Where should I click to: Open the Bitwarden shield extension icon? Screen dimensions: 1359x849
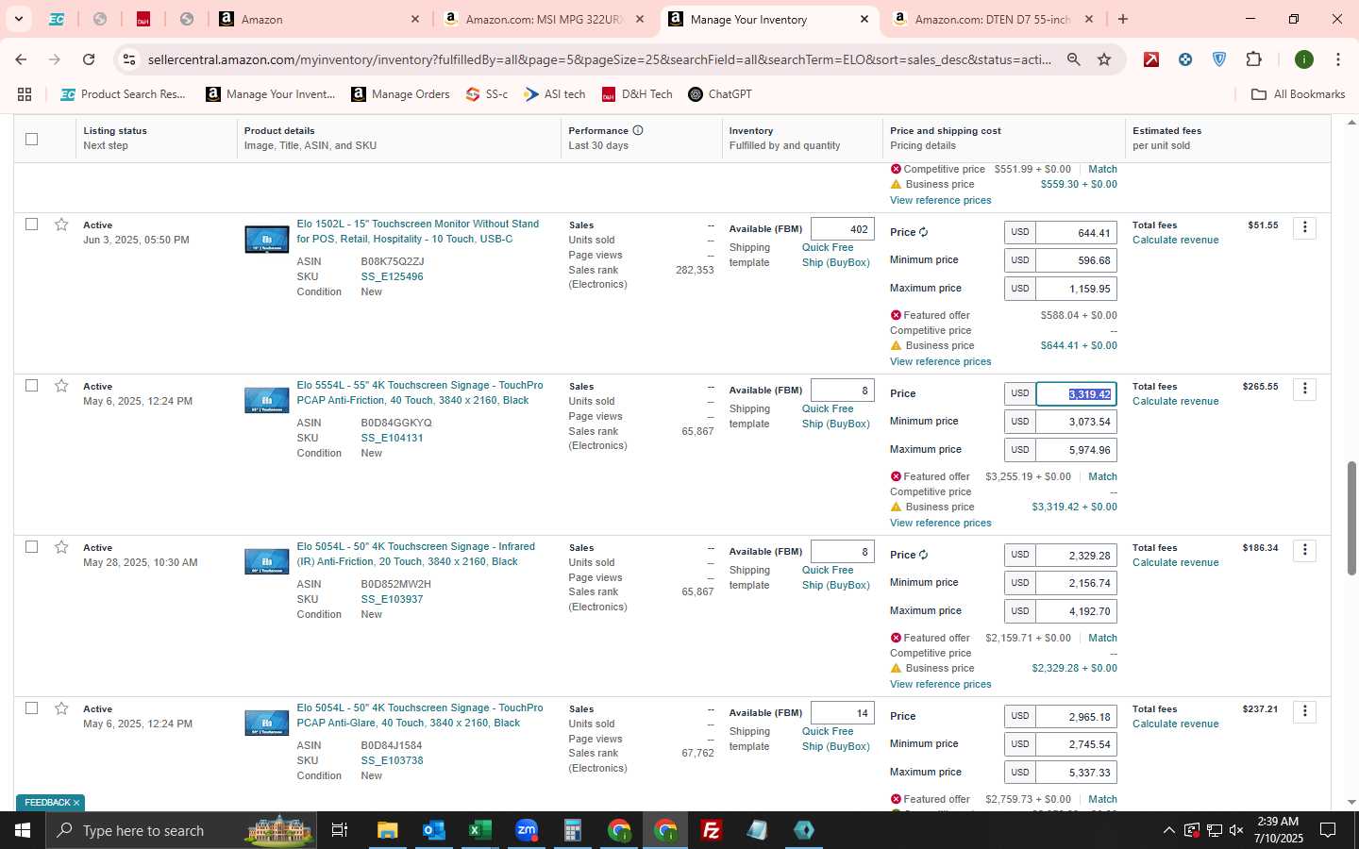pyautogui.click(x=1219, y=59)
